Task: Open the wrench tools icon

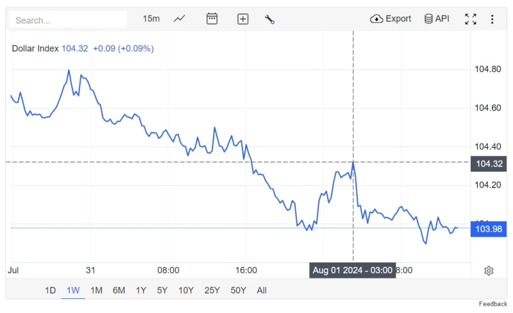Action: [269, 19]
